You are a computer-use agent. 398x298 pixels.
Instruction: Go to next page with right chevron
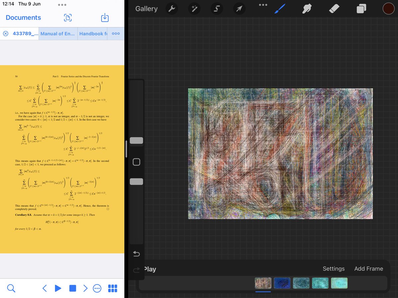click(86, 288)
